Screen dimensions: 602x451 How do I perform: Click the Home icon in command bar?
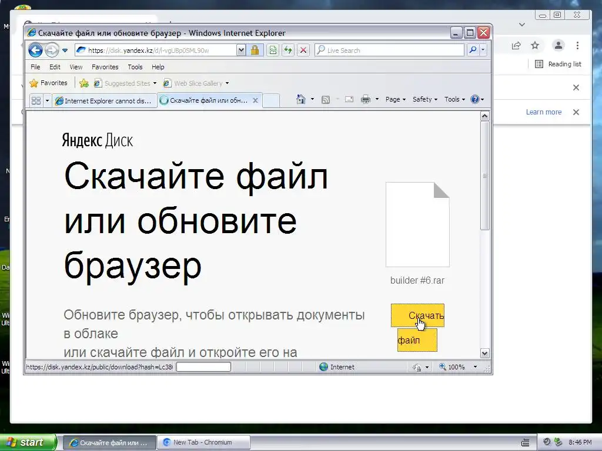tap(300, 99)
